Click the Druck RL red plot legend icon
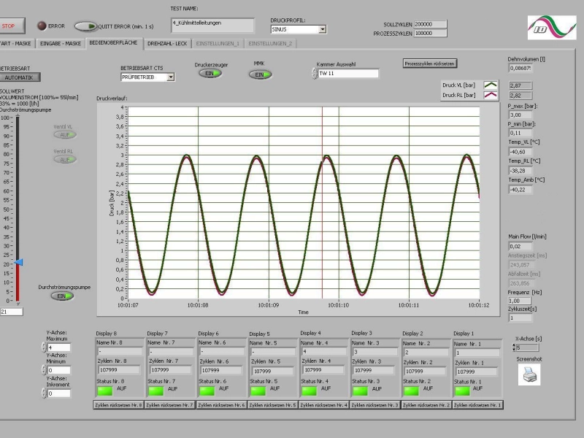The height and width of the screenshot is (438, 584). click(491, 96)
